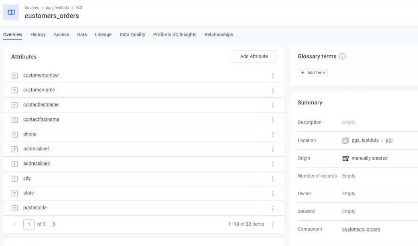Switch to the Lineage tab

[x=103, y=35]
